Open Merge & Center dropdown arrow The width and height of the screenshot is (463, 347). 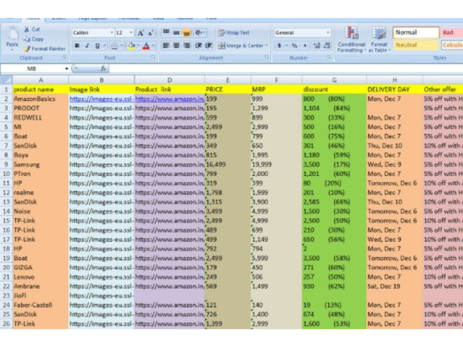tap(266, 45)
